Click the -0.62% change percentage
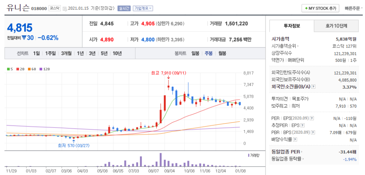The image size is (365, 175). point(48,38)
